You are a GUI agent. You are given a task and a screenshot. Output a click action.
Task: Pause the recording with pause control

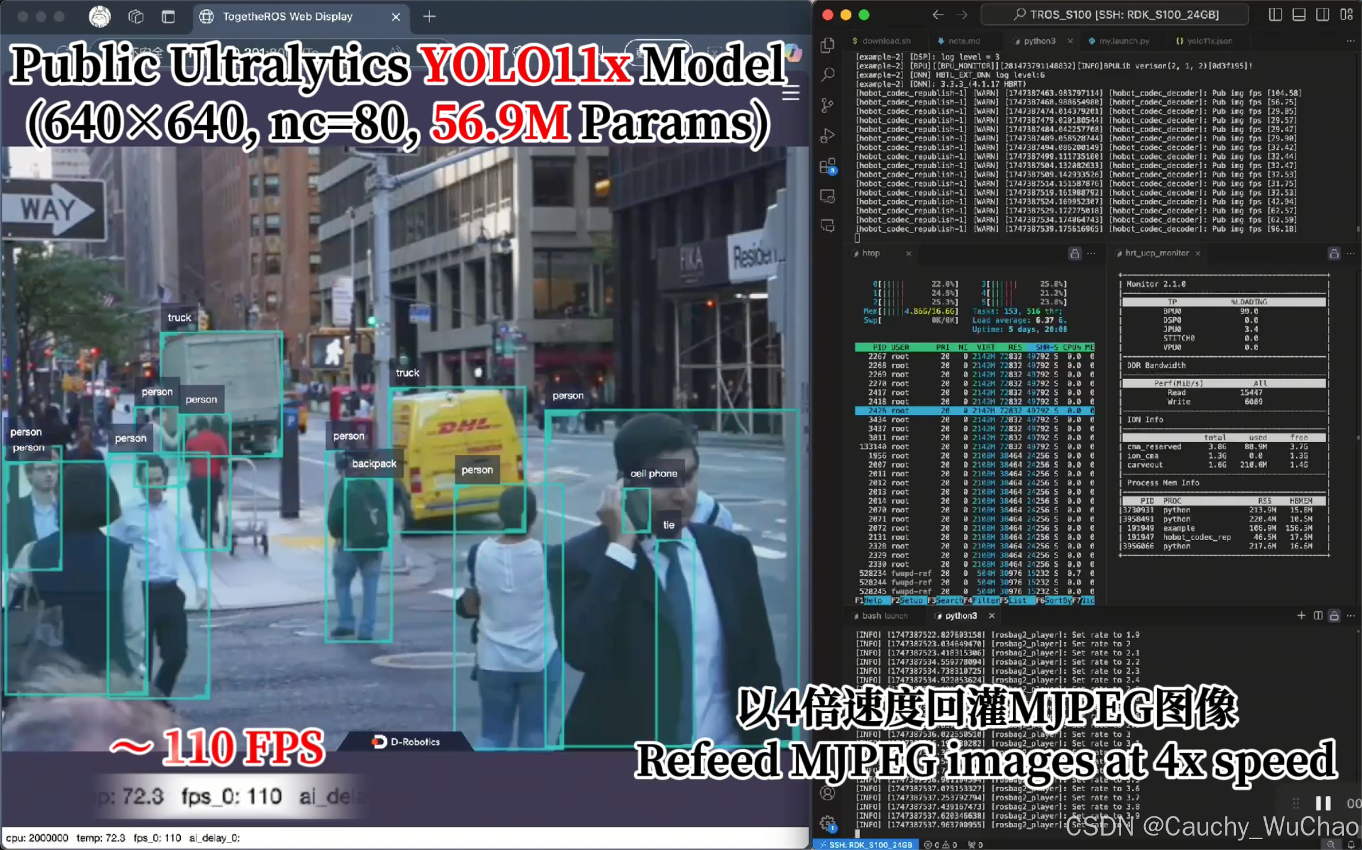coord(1324,803)
